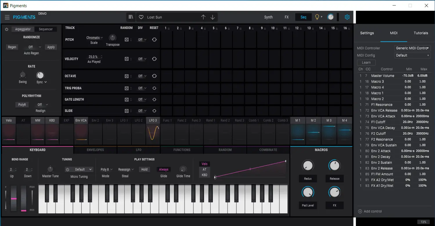Open the Poly 8 mode dropdown

click(x=107, y=169)
